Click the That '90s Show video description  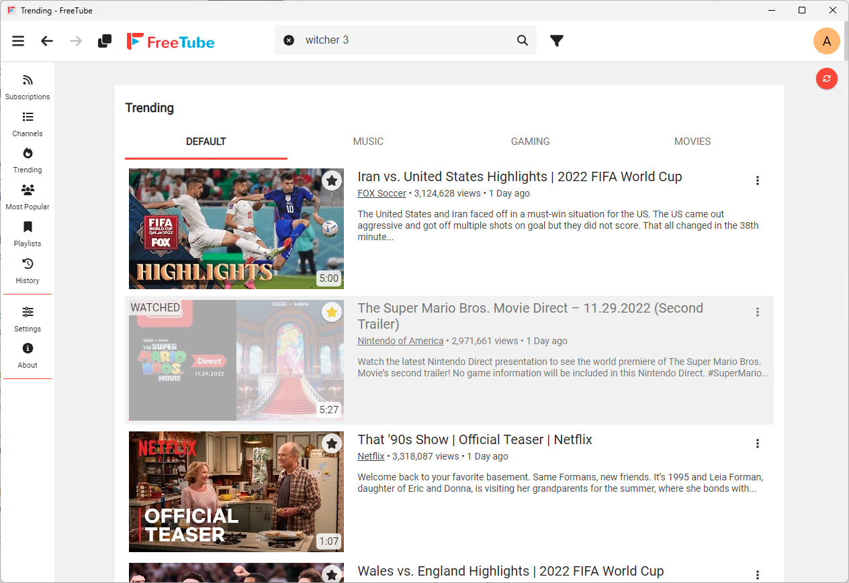coord(560,483)
